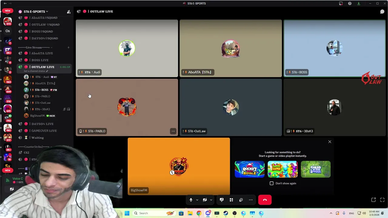Join the BOSS LIVE channel

click(44, 60)
